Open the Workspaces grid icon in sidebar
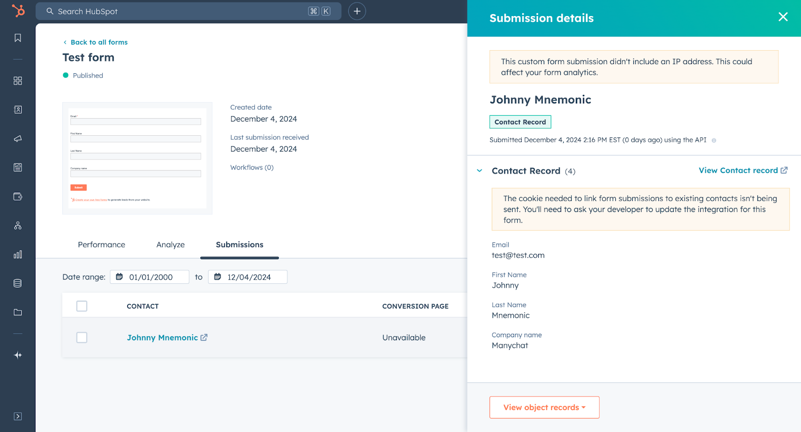 18,81
